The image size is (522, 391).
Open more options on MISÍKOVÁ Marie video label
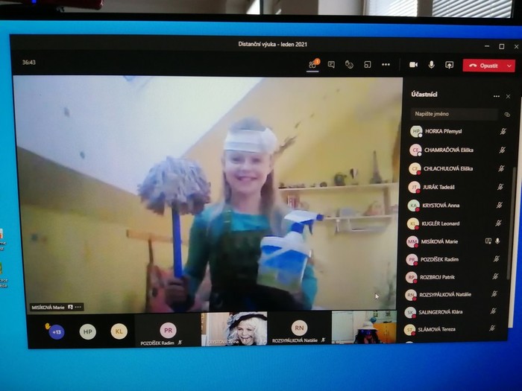pyautogui.click(x=78, y=307)
